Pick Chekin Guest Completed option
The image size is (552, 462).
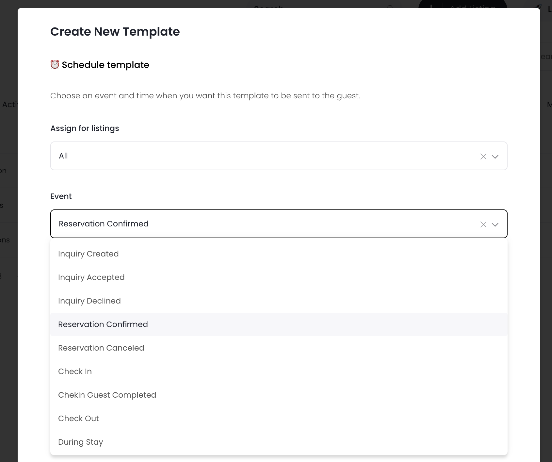107,395
